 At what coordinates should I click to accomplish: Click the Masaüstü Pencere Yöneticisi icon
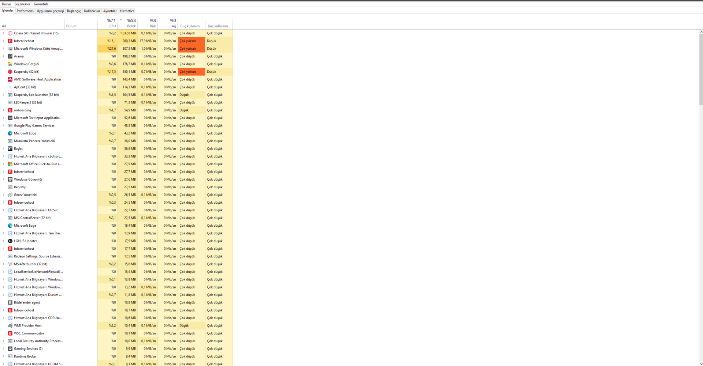[10, 141]
